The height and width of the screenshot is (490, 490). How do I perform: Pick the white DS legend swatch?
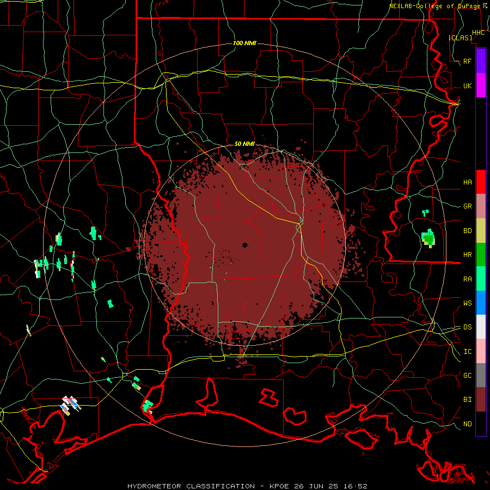(x=481, y=327)
